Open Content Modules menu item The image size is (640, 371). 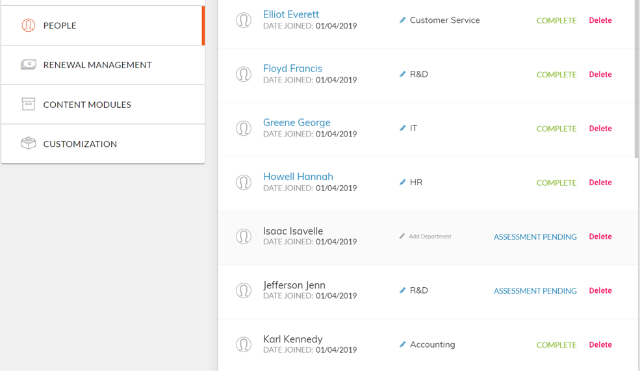(x=103, y=105)
